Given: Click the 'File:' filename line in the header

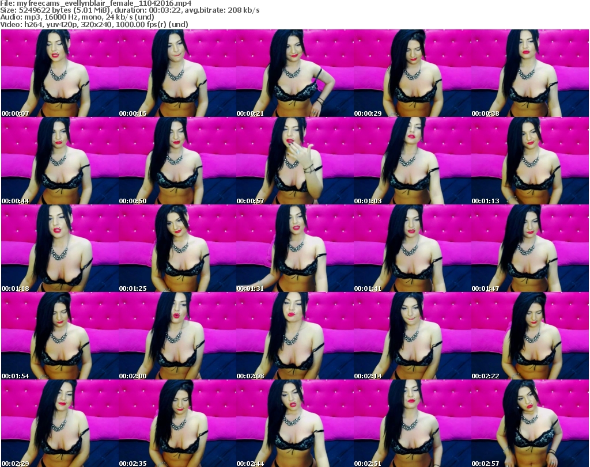Looking at the screenshot, I should coord(96,3).
